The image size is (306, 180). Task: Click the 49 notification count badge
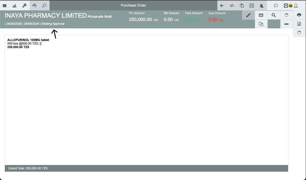point(291,6)
